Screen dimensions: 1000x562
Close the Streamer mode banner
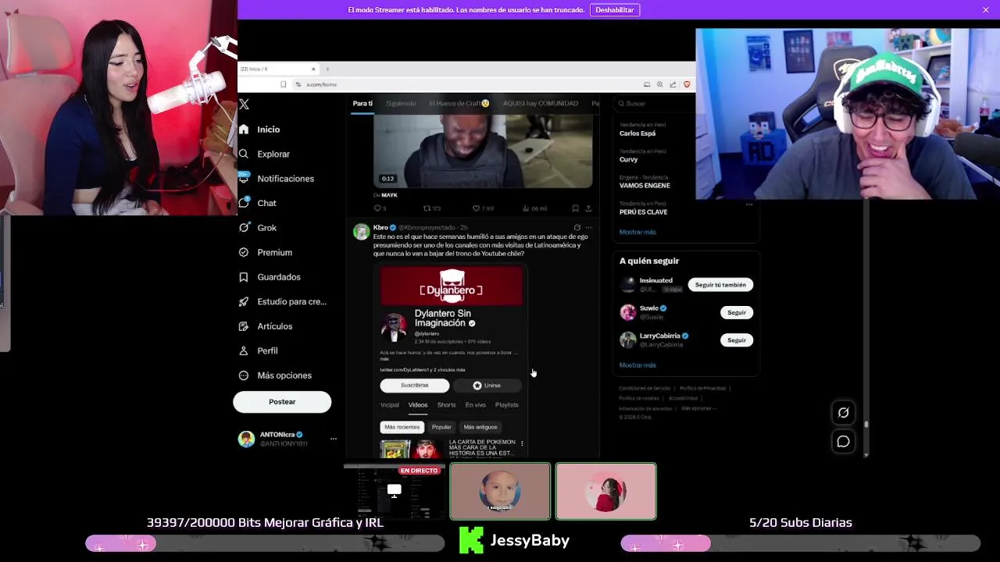point(986,9)
